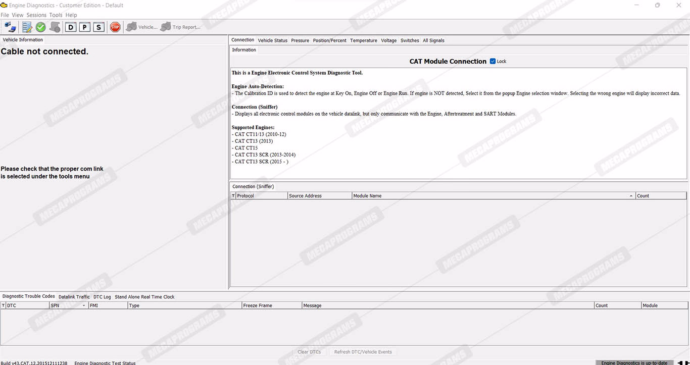Viewport: 690px width, 365px height.
Task: Sort sniffer table by Source Address column
Action: click(x=320, y=196)
